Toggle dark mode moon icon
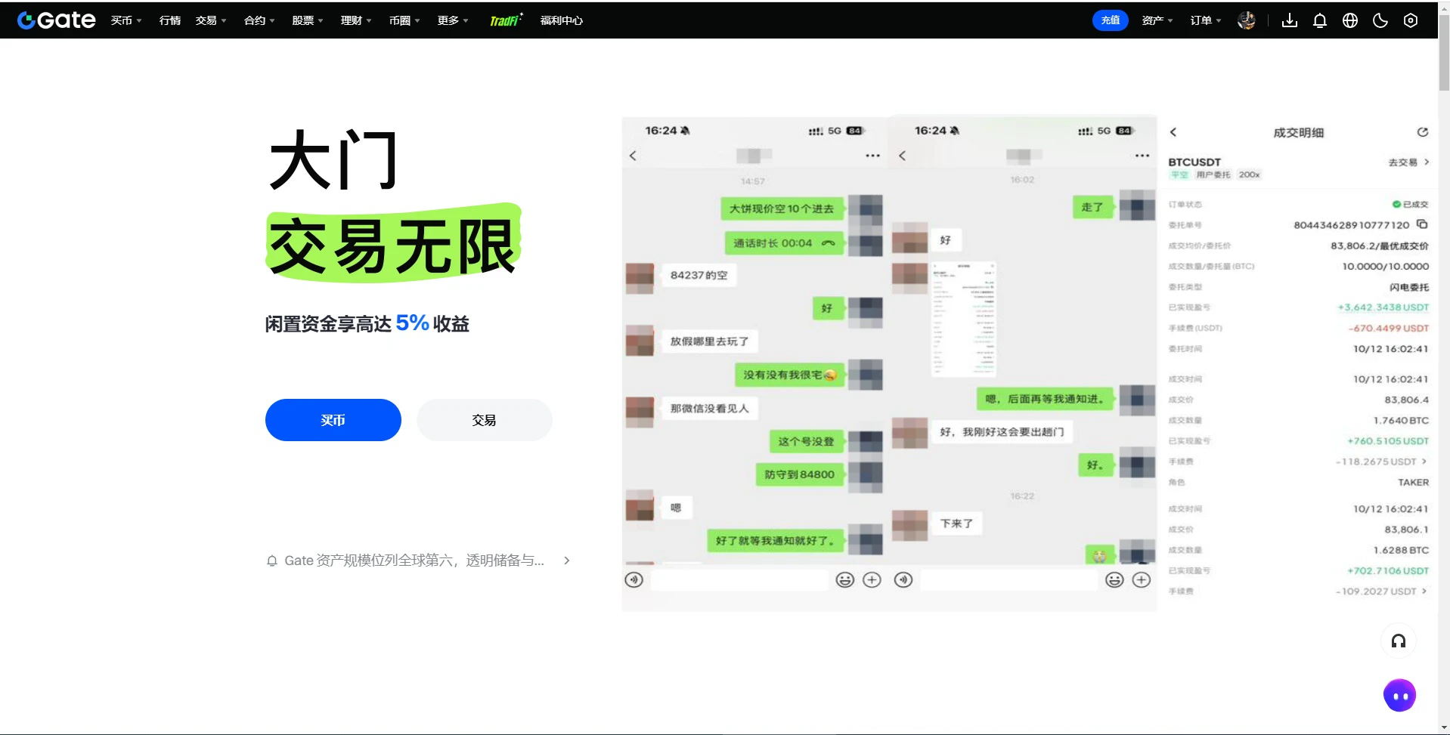Image resolution: width=1450 pixels, height=735 pixels. pyautogui.click(x=1380, y=20)
